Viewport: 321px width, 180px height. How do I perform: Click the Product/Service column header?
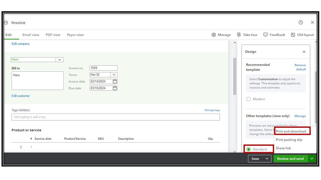[75, 139]
